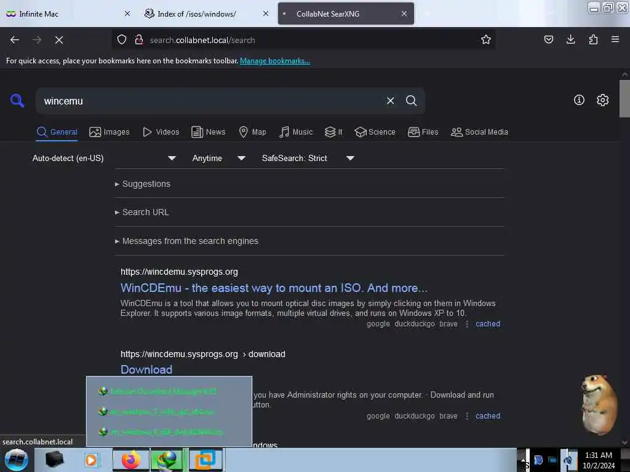Bookmark this page with the star

click(486, 40)
